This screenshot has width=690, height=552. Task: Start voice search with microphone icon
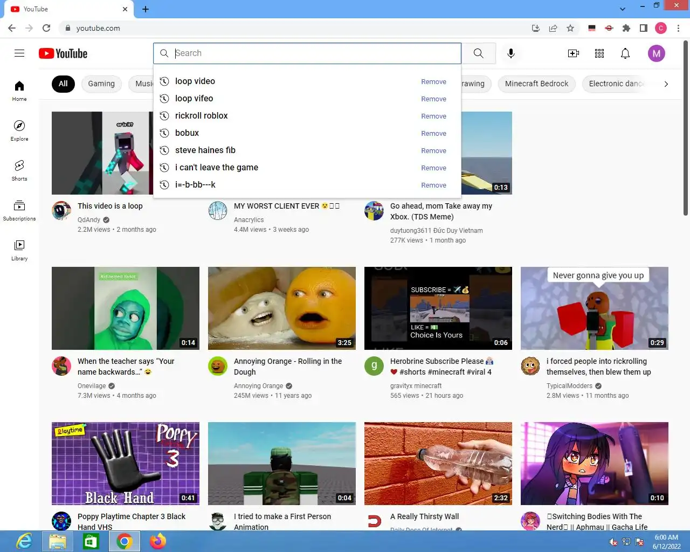click(511, 53)
